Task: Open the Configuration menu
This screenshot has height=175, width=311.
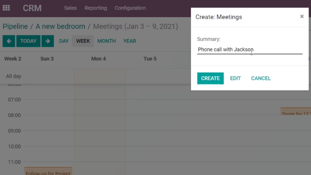Action: (x=130, y=8)
